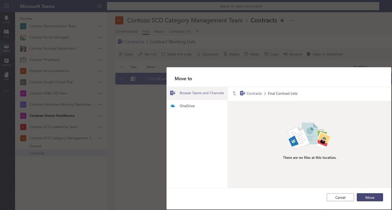The width and height of the screenshot is (392, 210).
Task: Switch to the Files tab
Action: [146, 31]
